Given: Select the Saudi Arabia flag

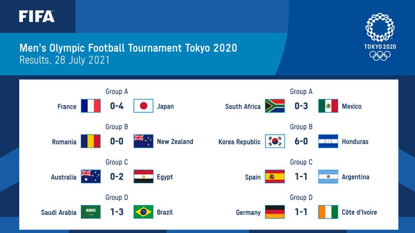Looking at the screenshot, I should pyautogui.click(x=91, y=212).
